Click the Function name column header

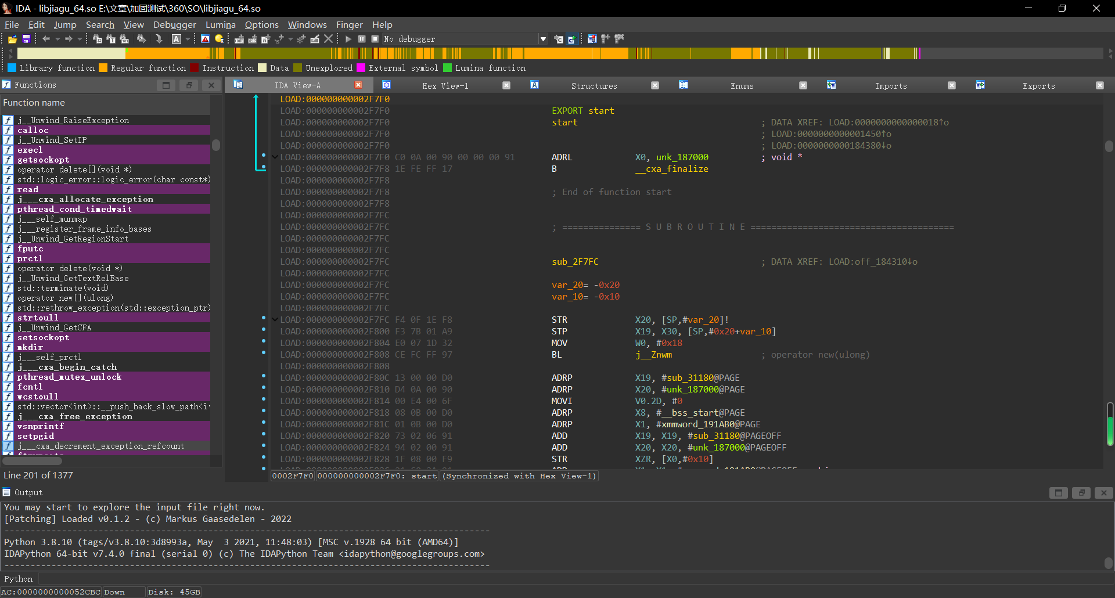(105, 103)
